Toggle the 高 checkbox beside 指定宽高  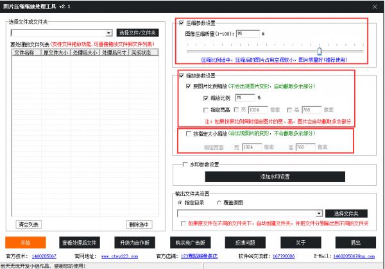click(x=290, y=110)
